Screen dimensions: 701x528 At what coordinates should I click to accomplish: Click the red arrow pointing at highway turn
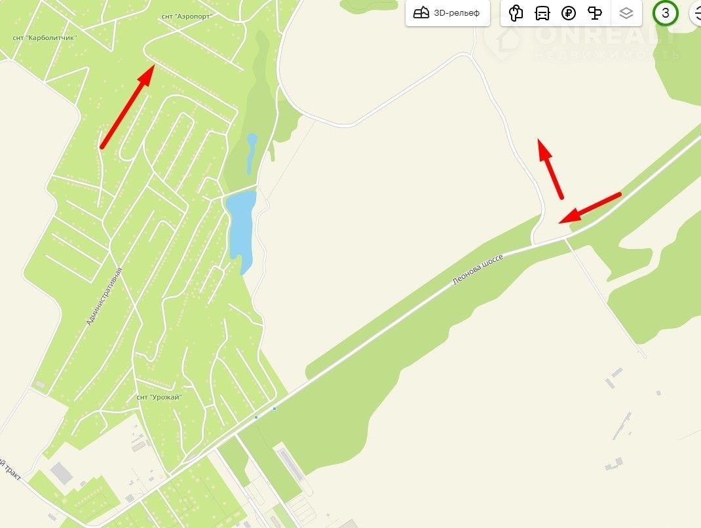[x=590, y=208]
